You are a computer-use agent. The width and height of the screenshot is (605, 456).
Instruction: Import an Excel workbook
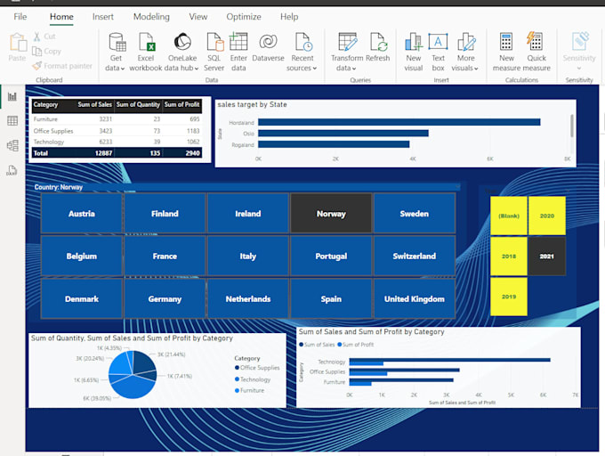click(x=145, y=52)
